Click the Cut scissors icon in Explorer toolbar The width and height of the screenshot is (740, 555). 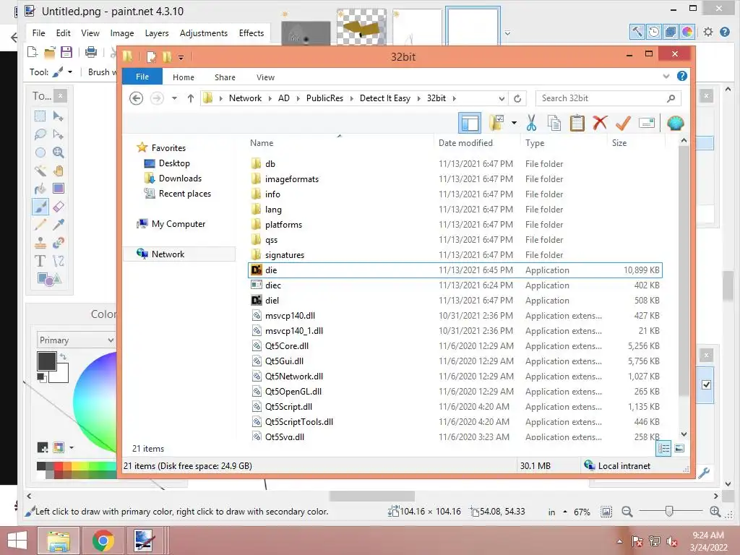tap(531, 123)
